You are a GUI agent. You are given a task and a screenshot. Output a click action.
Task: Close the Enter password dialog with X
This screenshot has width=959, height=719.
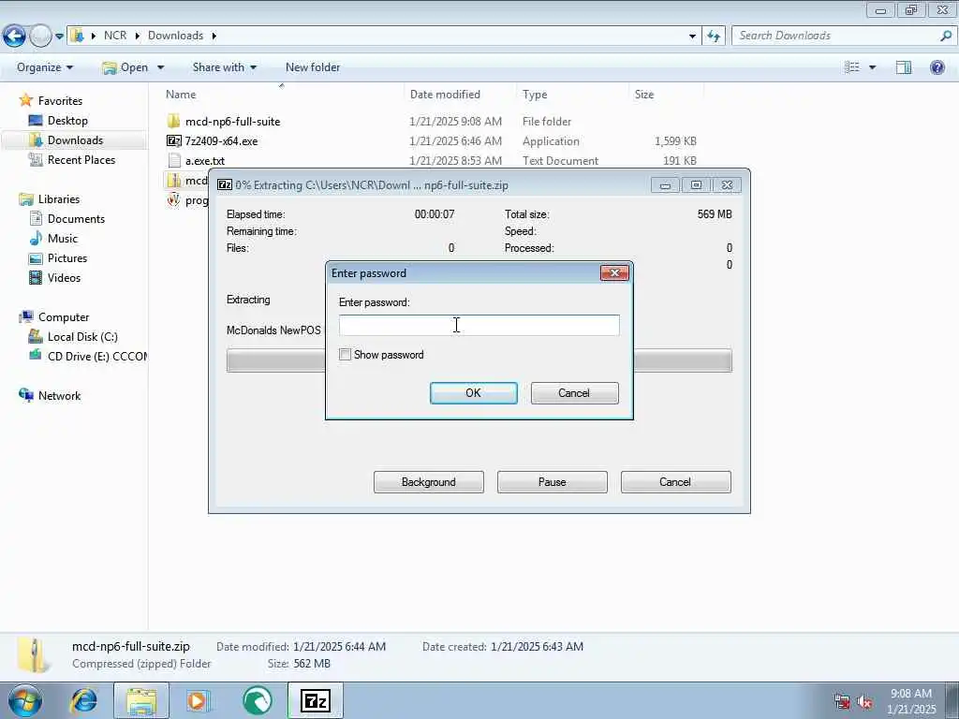(614, 272)
